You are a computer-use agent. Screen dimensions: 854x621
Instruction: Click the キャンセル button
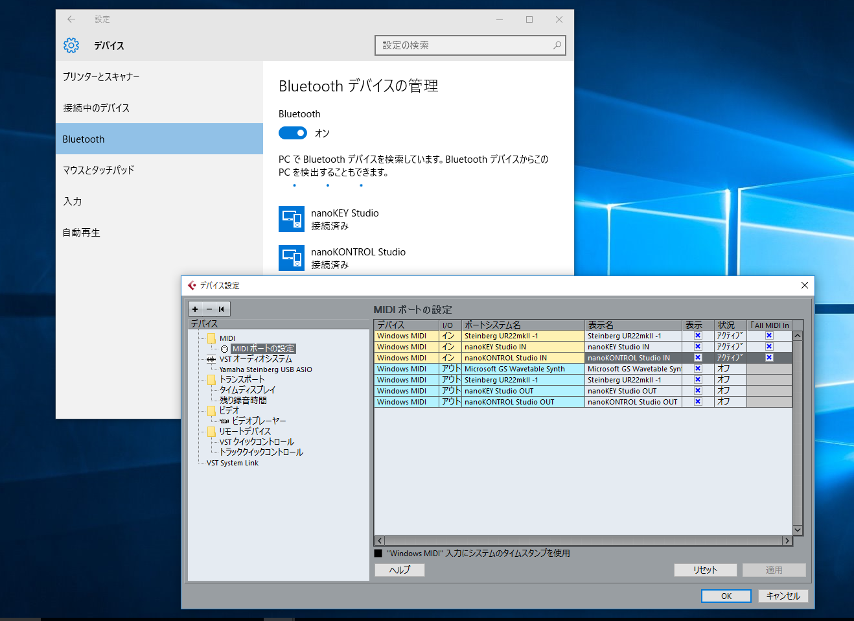[x=783, y=596]
